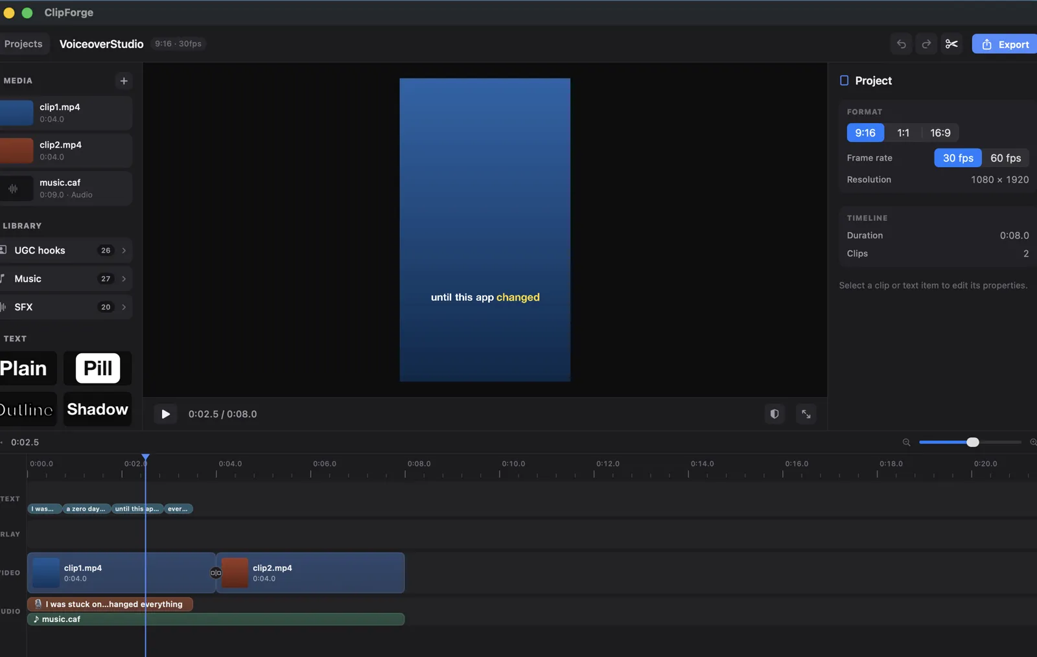
Task: Click the Project panel icon
Action: click(844, 80)
